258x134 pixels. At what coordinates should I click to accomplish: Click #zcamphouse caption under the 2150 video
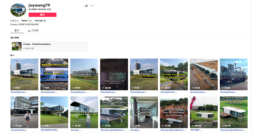click(19, 92)
